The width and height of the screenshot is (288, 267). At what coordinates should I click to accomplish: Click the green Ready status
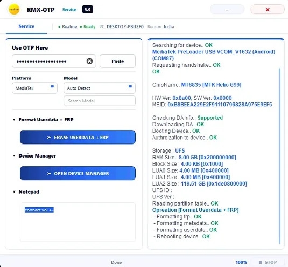click(88, 26)
